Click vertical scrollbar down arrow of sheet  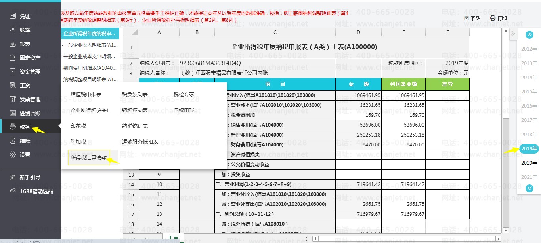click(x=506, y=230)
